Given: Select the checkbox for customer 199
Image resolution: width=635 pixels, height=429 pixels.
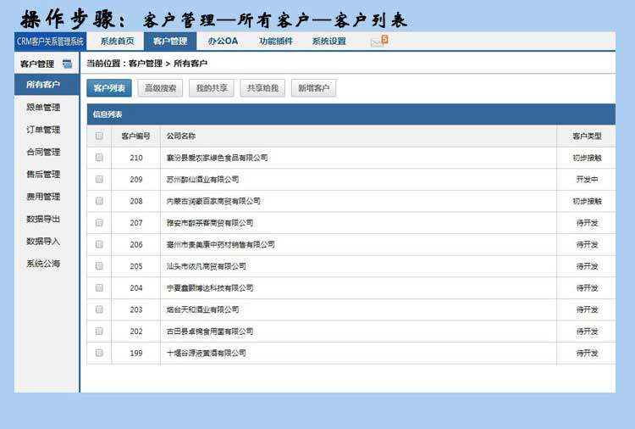Looking at the screenshot, I should click(99, 353).
